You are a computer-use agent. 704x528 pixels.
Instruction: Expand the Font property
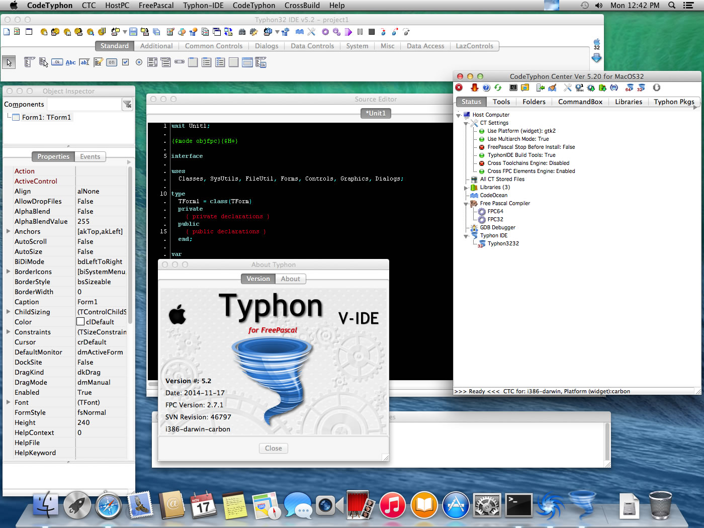click(x=8, y=402)
